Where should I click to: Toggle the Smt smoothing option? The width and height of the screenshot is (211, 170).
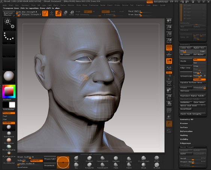[199, 60]
